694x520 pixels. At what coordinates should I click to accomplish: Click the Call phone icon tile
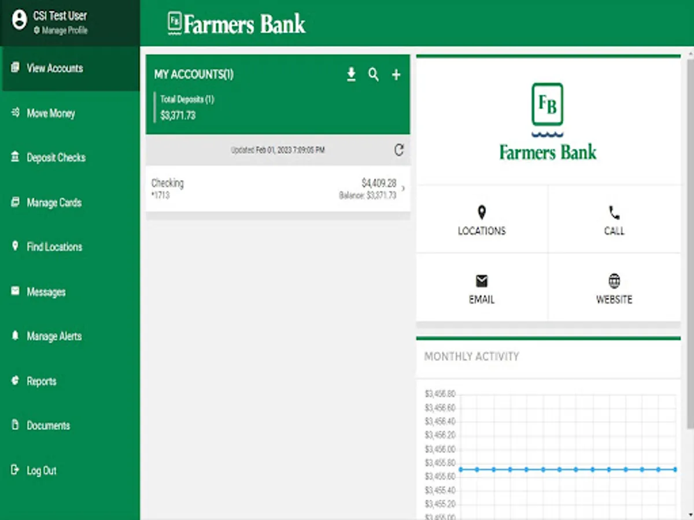(x=614, y=213)
